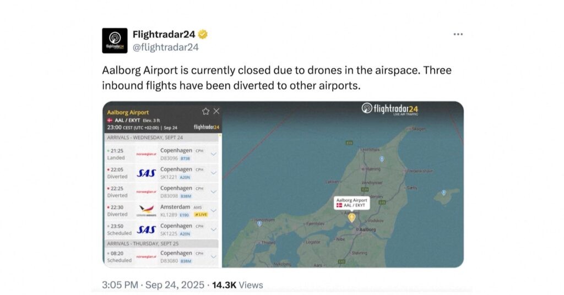Click the Aalborg Airport AAL / EKYT map label
564x295 pixels.
pos(351,203)
